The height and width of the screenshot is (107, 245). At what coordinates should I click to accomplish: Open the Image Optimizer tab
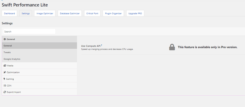click(45, 13)
